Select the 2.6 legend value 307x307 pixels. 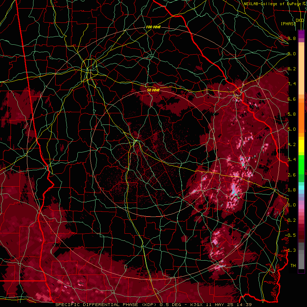292,175
